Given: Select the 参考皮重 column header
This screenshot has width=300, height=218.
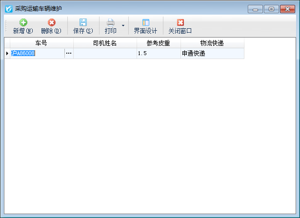Looking at the screenshot, I should 158,43.
